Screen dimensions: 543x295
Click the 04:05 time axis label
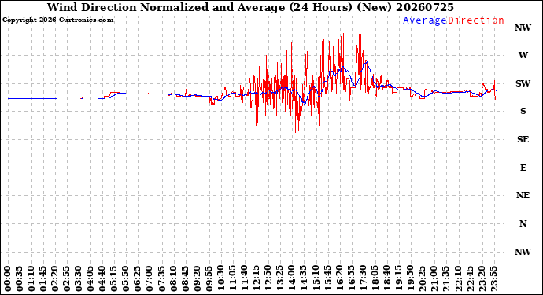90,278
